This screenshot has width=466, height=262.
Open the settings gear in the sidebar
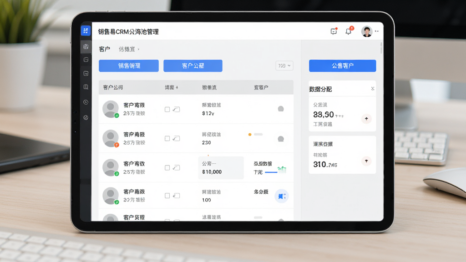[x=86, y=118]
